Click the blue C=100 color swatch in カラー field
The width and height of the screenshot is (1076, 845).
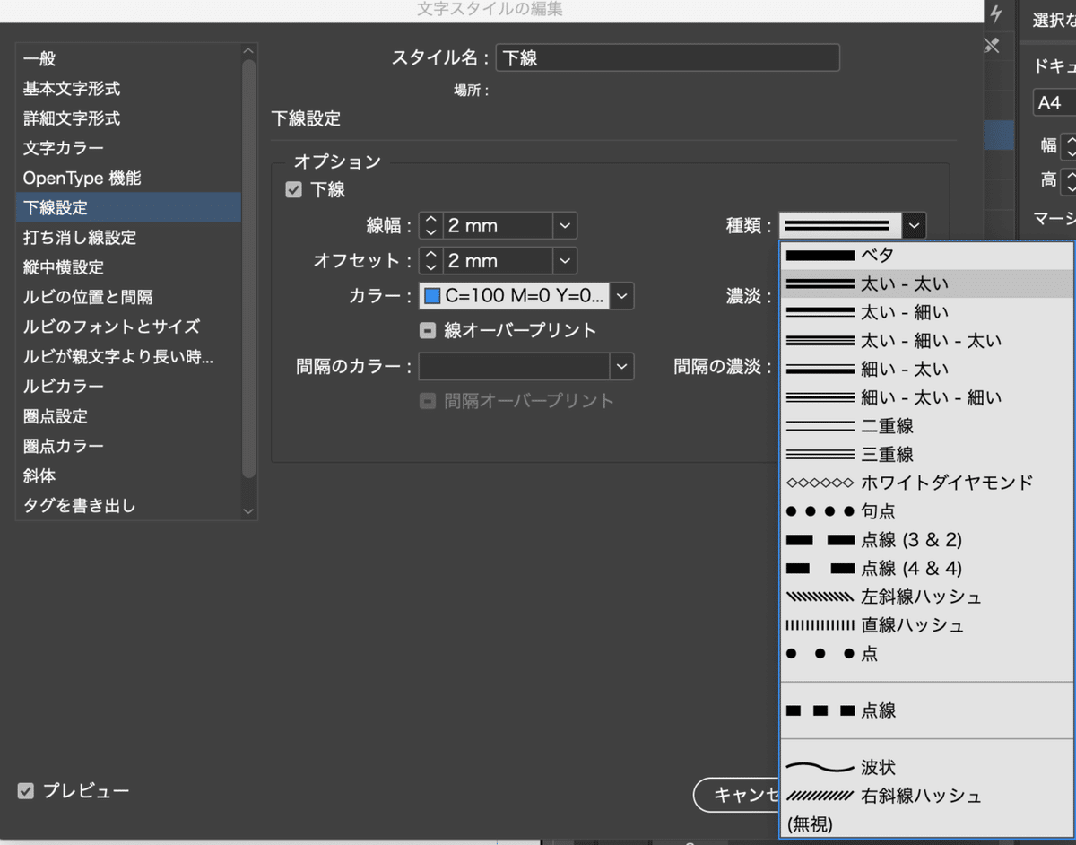coord(432,295)
